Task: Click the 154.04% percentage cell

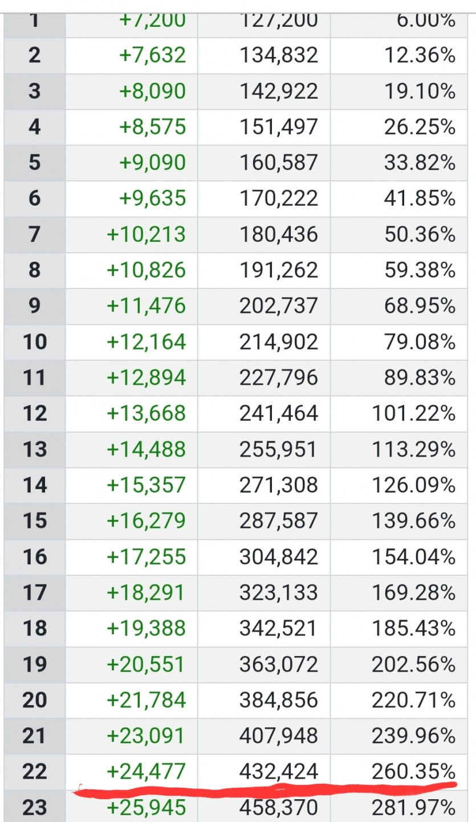Action: click(398, 557)
